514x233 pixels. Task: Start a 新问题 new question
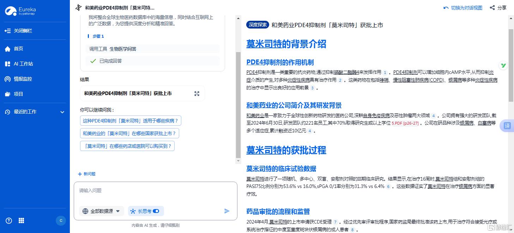pos(86,174)
